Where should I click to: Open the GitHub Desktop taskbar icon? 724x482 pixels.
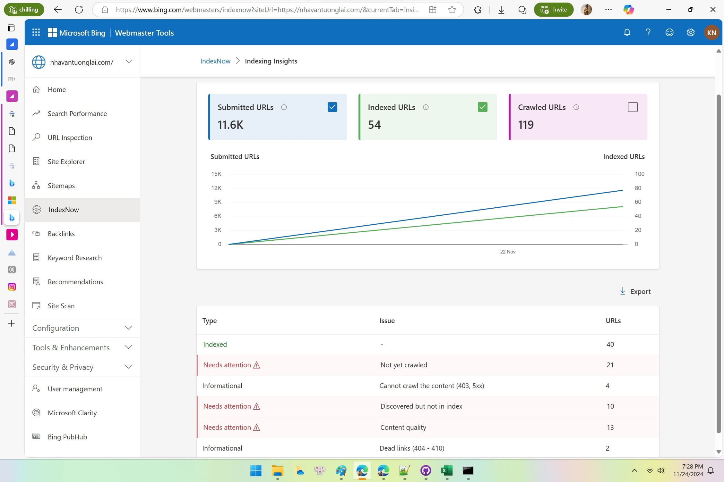(426, 470)
